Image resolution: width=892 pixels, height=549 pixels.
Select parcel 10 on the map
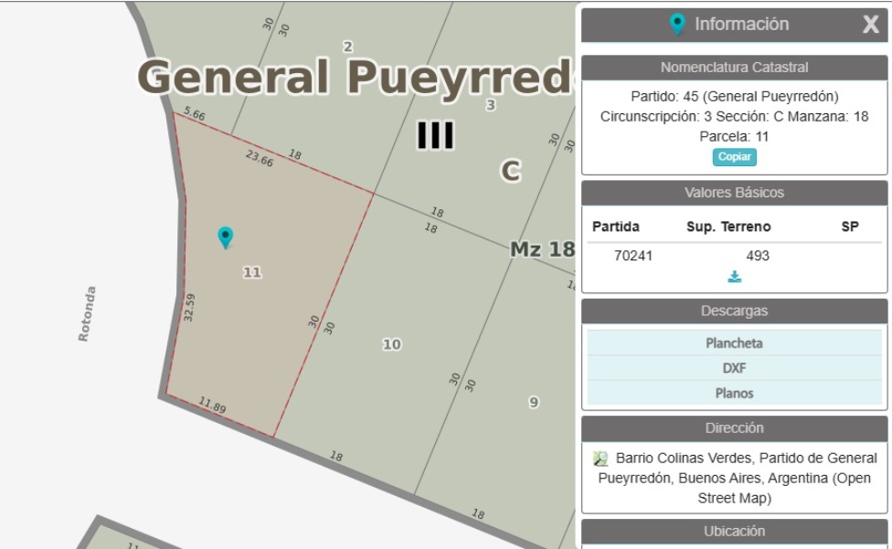[x=391, y=344]
